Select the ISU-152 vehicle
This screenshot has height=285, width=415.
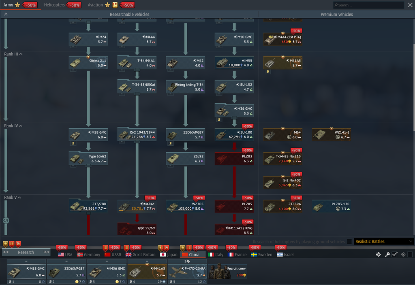point(234,87)
